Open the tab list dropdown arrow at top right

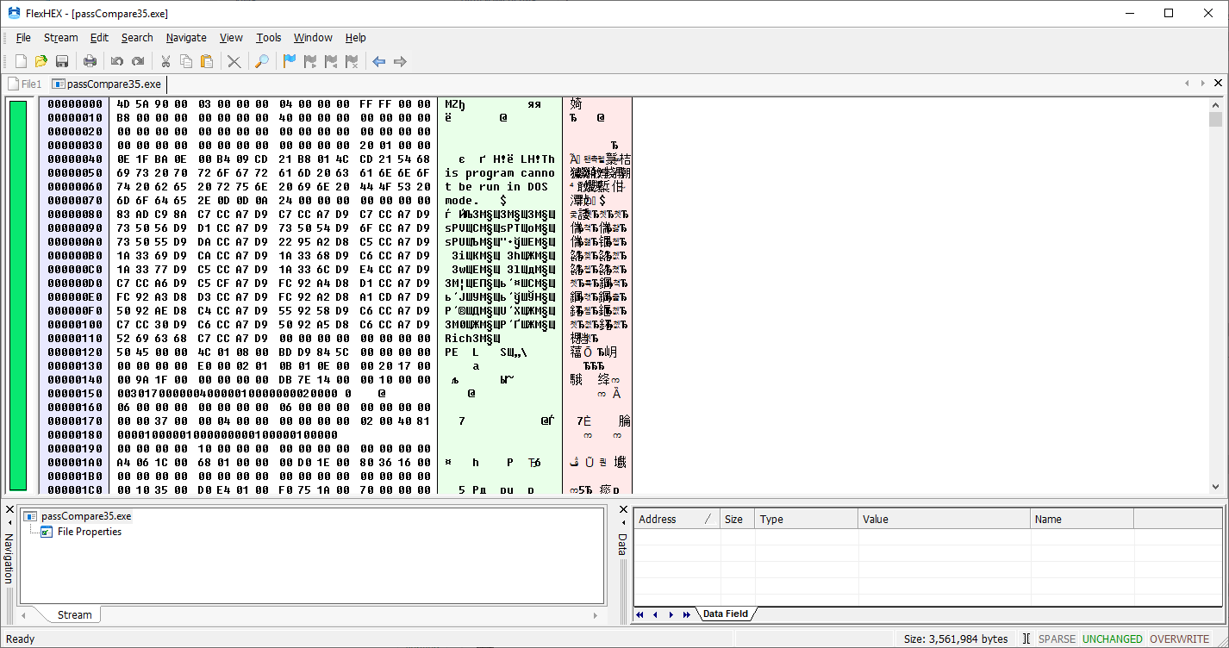tap(1202, 84)
